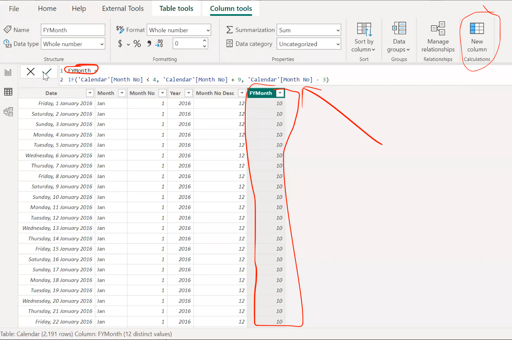Viewport: 512px width, 340px height.
Task: Apply thousands separator comma format
Action: click(x=149, y=44)
